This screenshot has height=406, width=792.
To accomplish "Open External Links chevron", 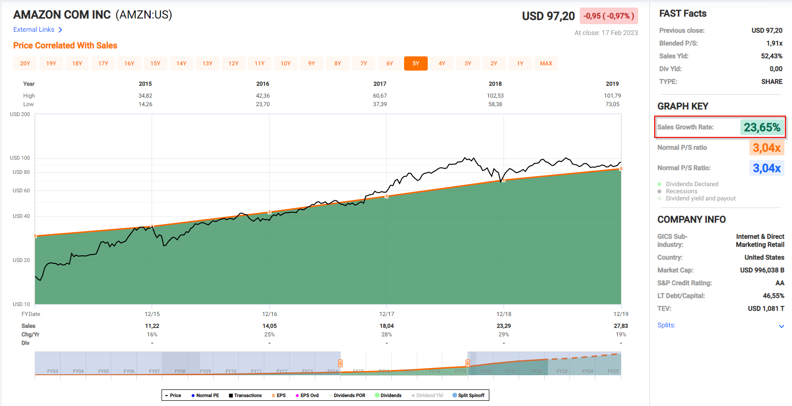I will (60, 30).
